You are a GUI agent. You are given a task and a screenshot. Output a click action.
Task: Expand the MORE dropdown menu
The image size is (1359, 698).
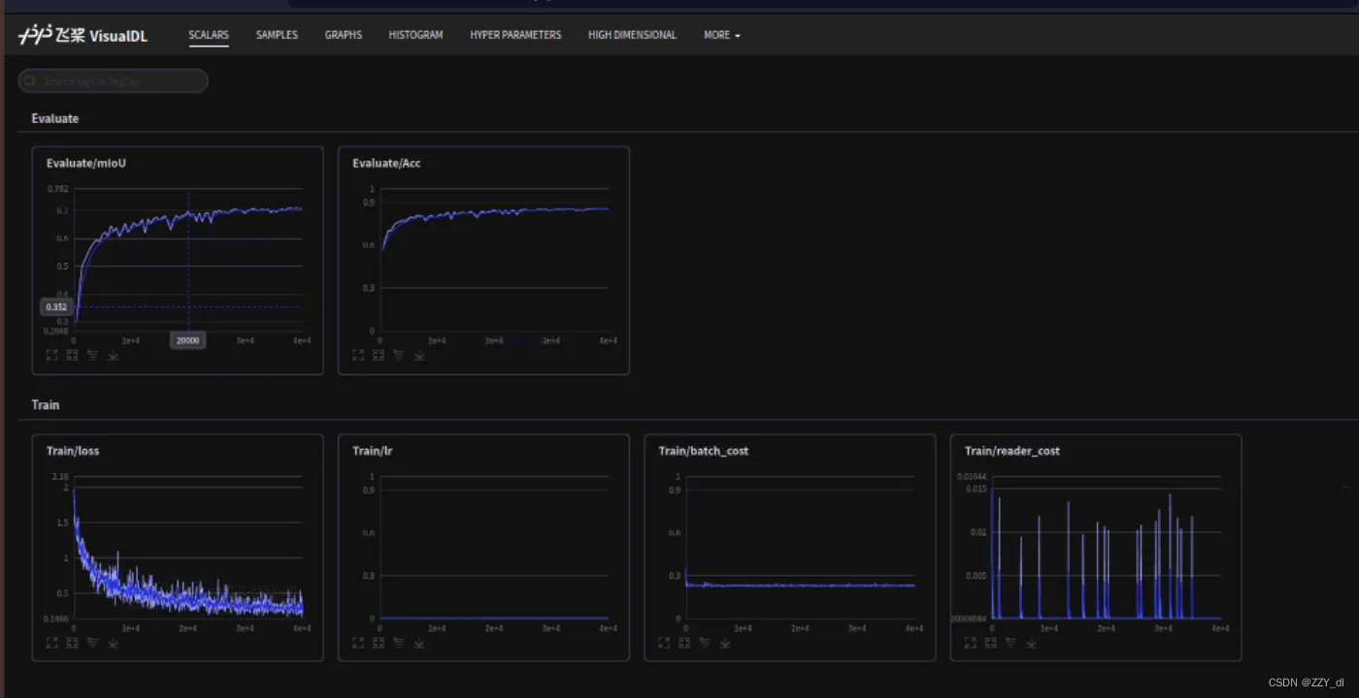pyautogui.click(x=721, y=35)
